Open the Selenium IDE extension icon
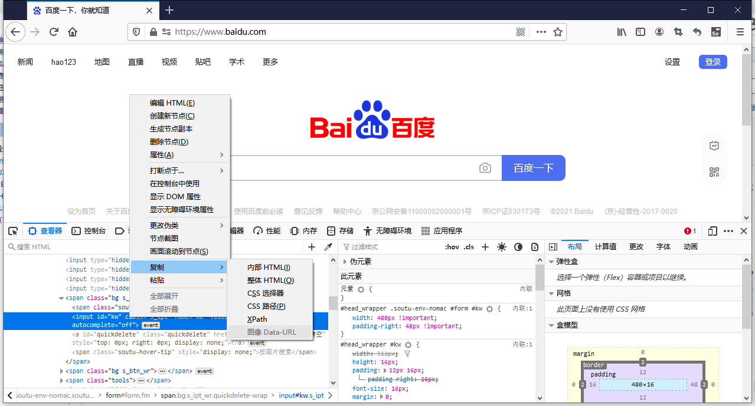This screenshot has height=406, width=755. pos(715,32)
